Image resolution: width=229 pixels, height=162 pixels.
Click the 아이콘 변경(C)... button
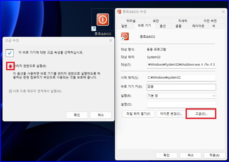172,114
